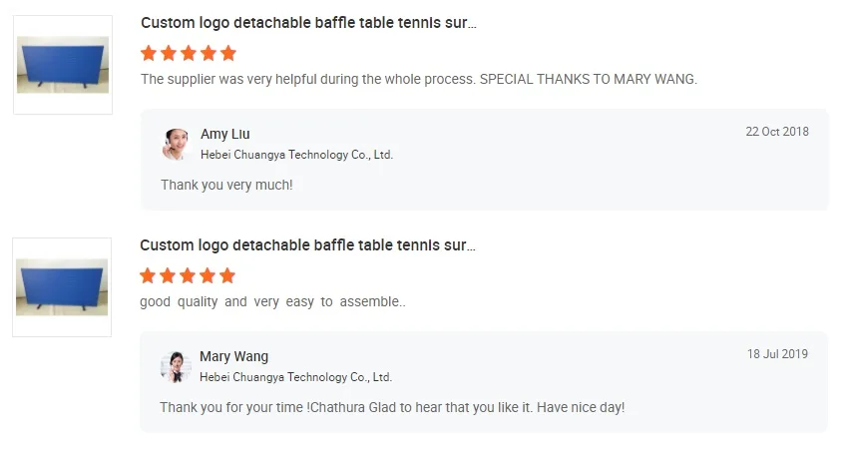
Task: Open Hebei Chuangya Technology under Mary Wang
Action: 295,377
